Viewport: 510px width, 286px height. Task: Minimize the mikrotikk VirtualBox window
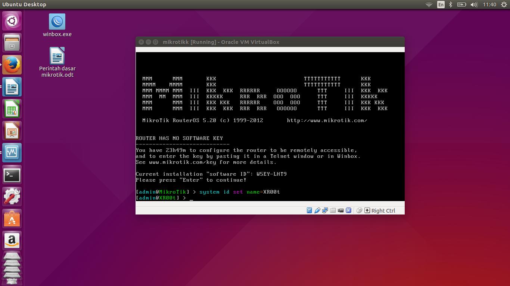point(148,42)
